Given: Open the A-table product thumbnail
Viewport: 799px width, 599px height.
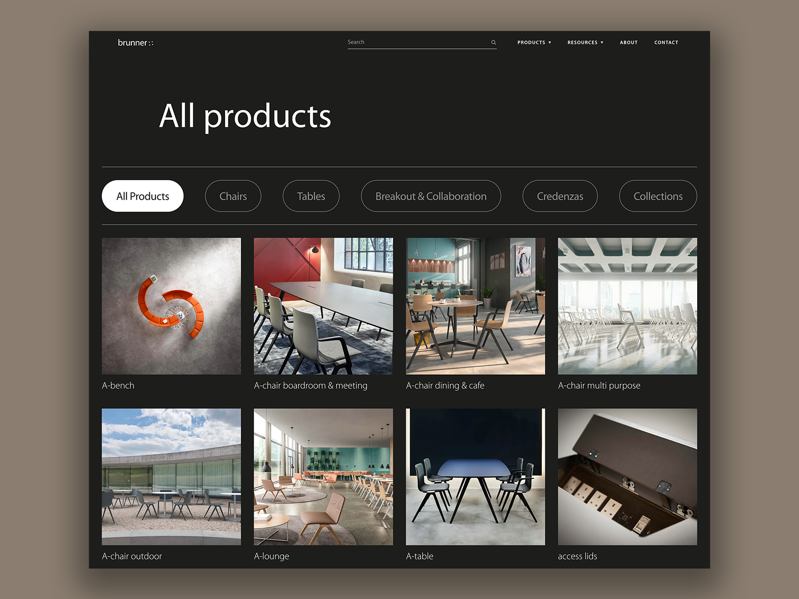Looking at the screenshot, I should click(475, 477).
